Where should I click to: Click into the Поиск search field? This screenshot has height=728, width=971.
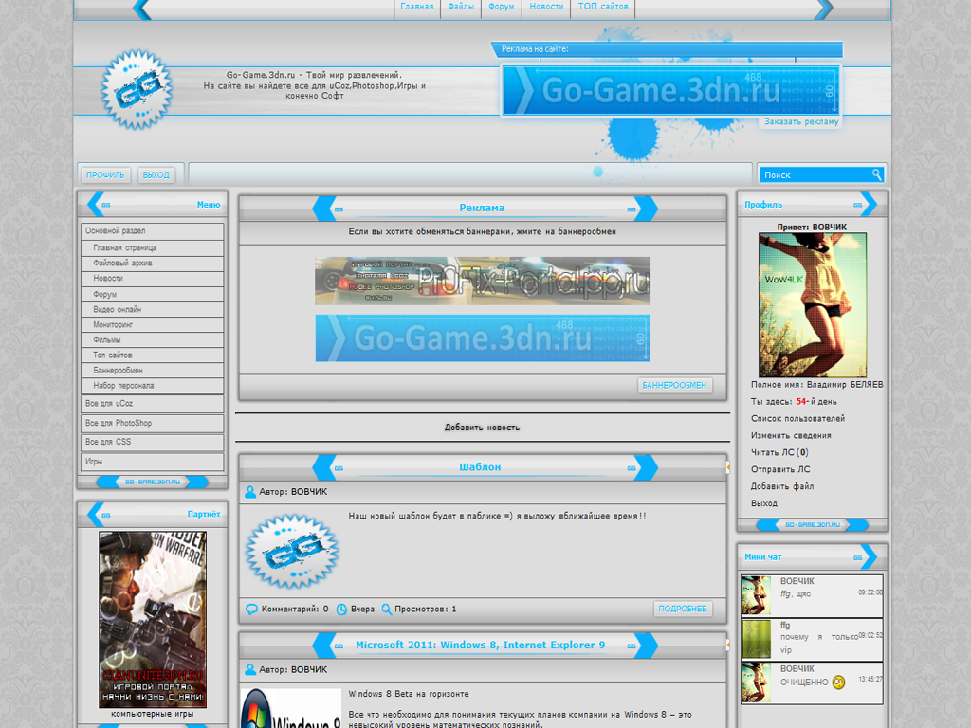point(814,174)
